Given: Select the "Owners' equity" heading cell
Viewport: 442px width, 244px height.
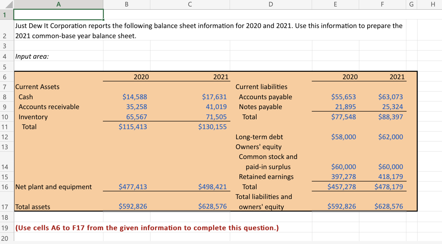Looking at the screenshot, I should [x=258, y=147].
